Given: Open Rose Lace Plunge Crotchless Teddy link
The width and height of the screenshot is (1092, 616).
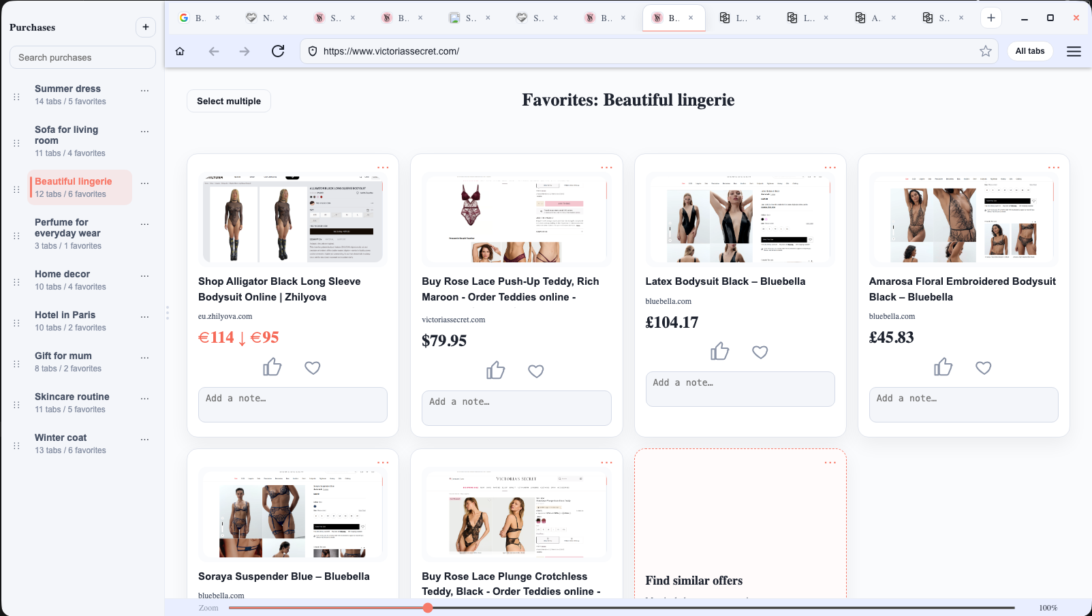Looking at the screenshot, I should [511, 584].
